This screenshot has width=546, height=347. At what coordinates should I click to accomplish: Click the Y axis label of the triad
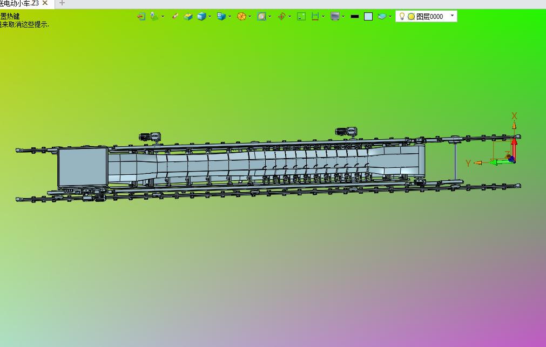coord(468,163)
